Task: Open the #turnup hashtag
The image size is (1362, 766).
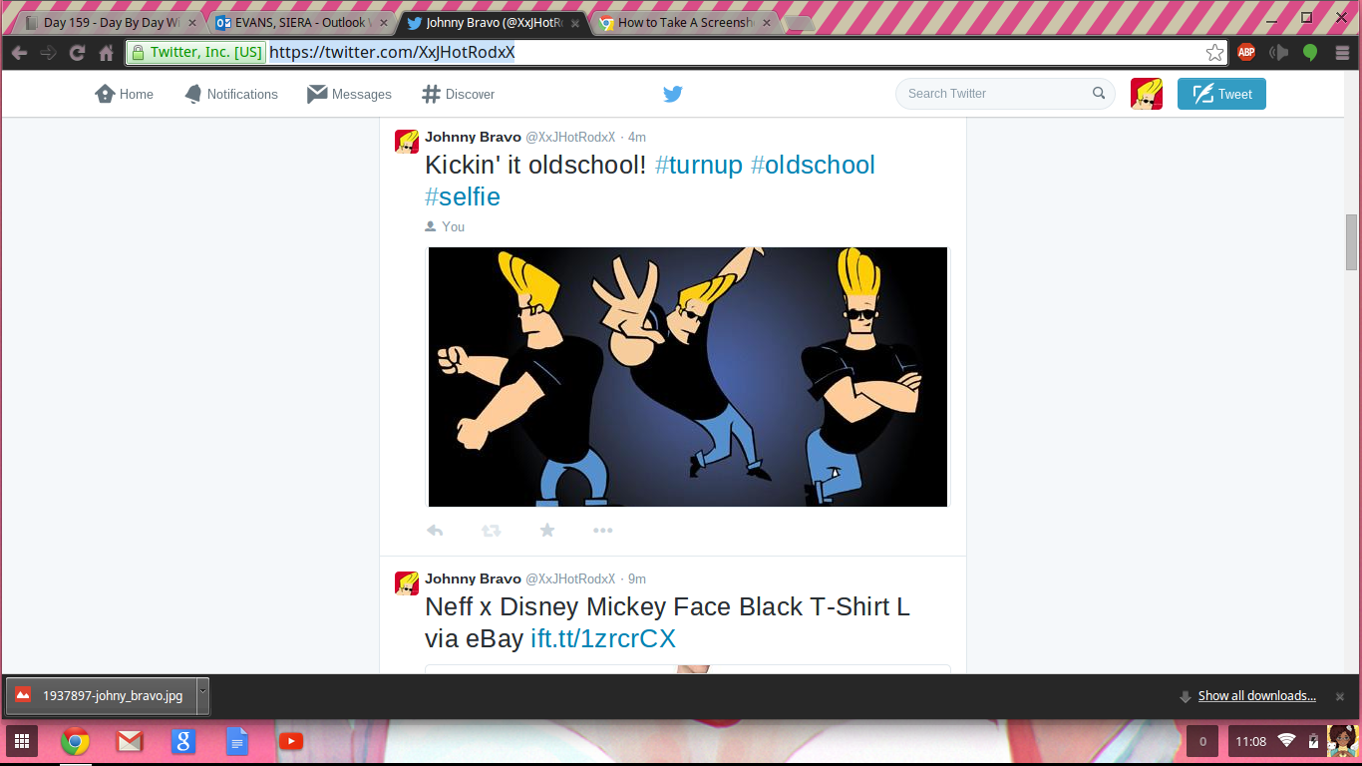Action: click(699, 165)
